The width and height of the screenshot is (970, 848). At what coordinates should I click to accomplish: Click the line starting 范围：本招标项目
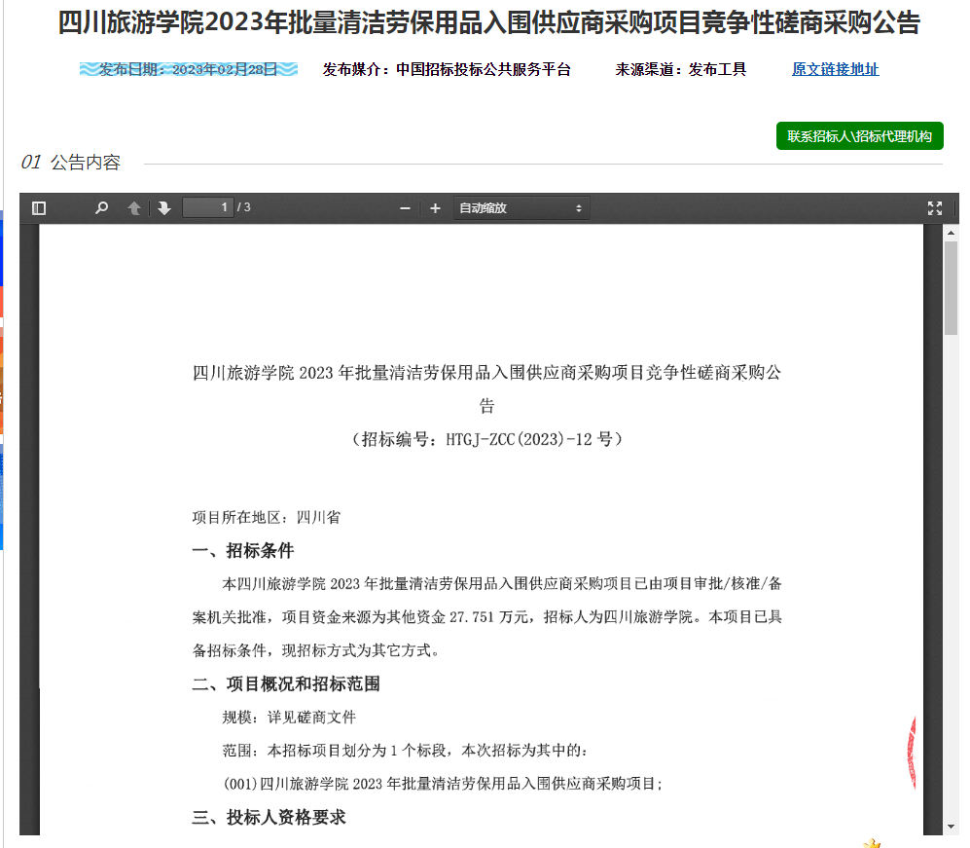point(405,751)
